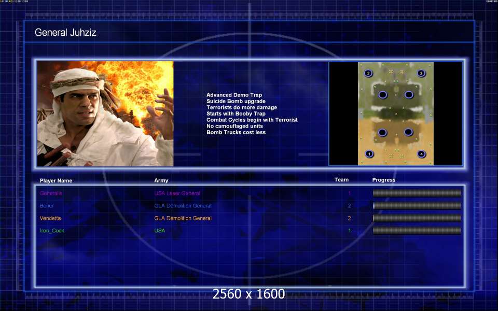Click General Juhziz portrait image
The image size is (498, 311).
click(105, 114)
